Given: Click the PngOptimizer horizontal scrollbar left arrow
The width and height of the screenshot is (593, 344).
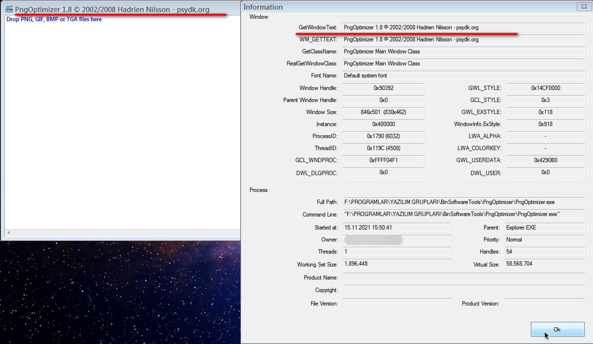Looking at the screenshot, I should [8, 233].
